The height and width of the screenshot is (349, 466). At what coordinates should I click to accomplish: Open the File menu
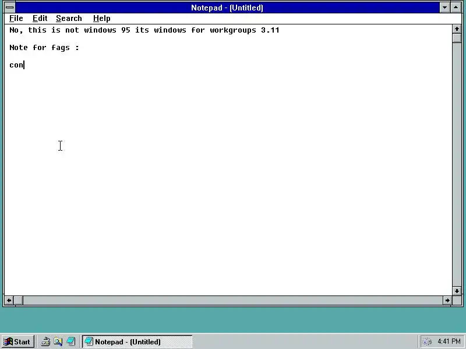pyautogui.click(x=16, y=19)
